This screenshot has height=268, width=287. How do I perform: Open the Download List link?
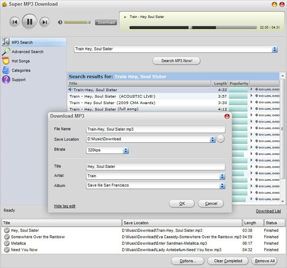pyautogui.click(x=268, y=211)
